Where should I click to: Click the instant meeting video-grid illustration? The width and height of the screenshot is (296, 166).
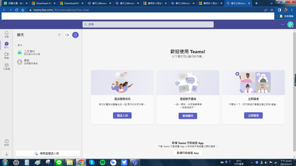(253, 82)
